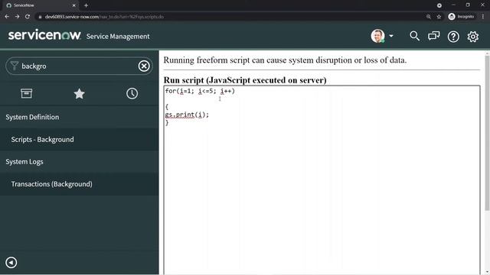
Task: Open the Chrome three-dot menu
Action: tap(483, 17)
